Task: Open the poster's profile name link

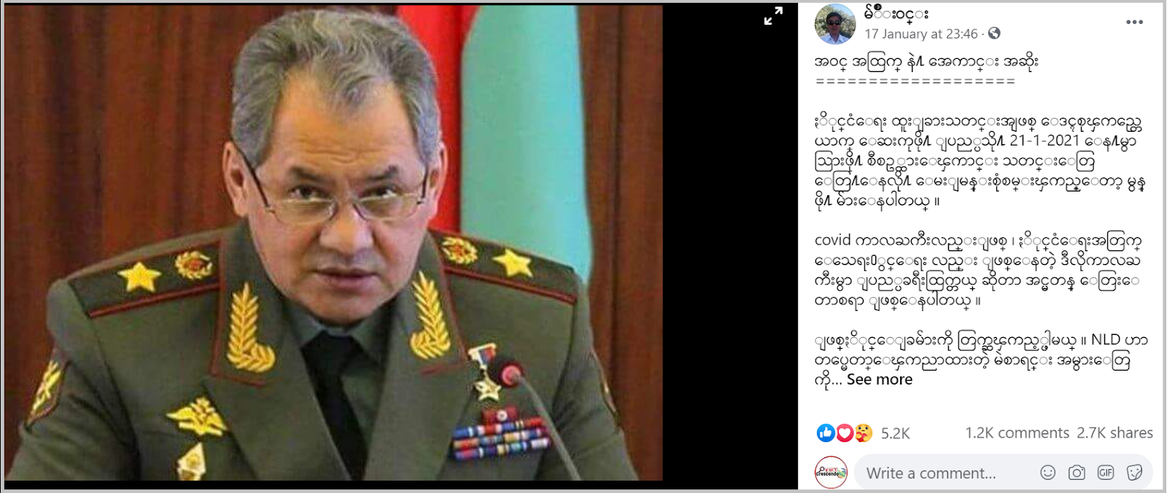Action: tap(896, 12)
